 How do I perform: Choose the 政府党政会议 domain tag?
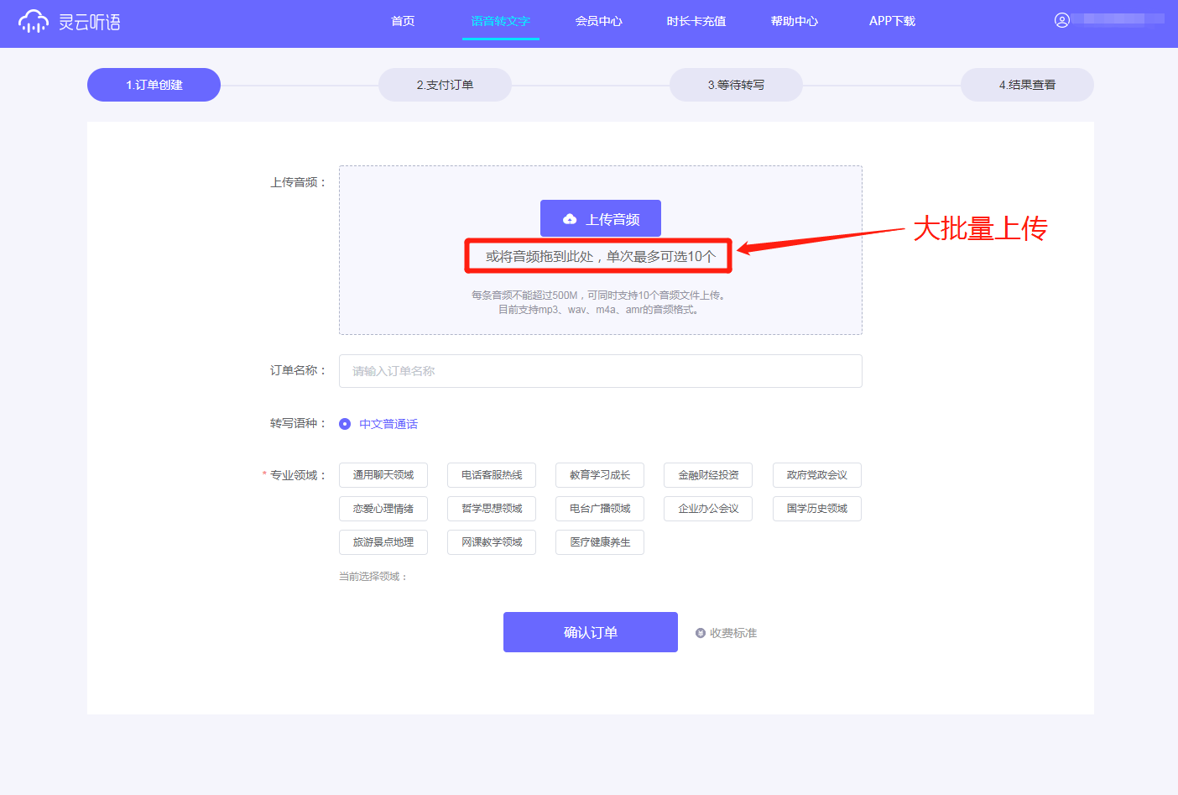[816, 475]
